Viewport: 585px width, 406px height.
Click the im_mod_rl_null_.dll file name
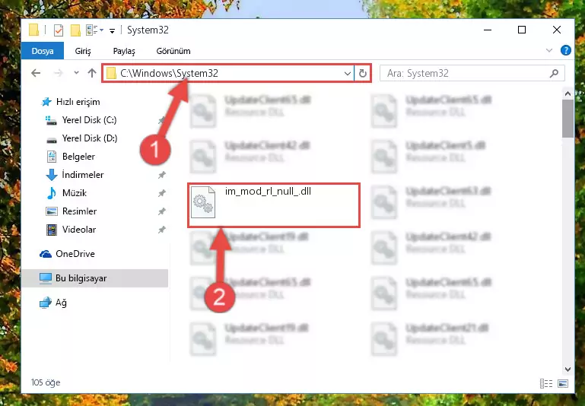(268, 192)
